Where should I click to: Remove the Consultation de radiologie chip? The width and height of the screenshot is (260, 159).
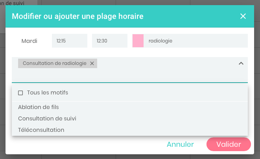pyautogui.click(x=92, y=63)
